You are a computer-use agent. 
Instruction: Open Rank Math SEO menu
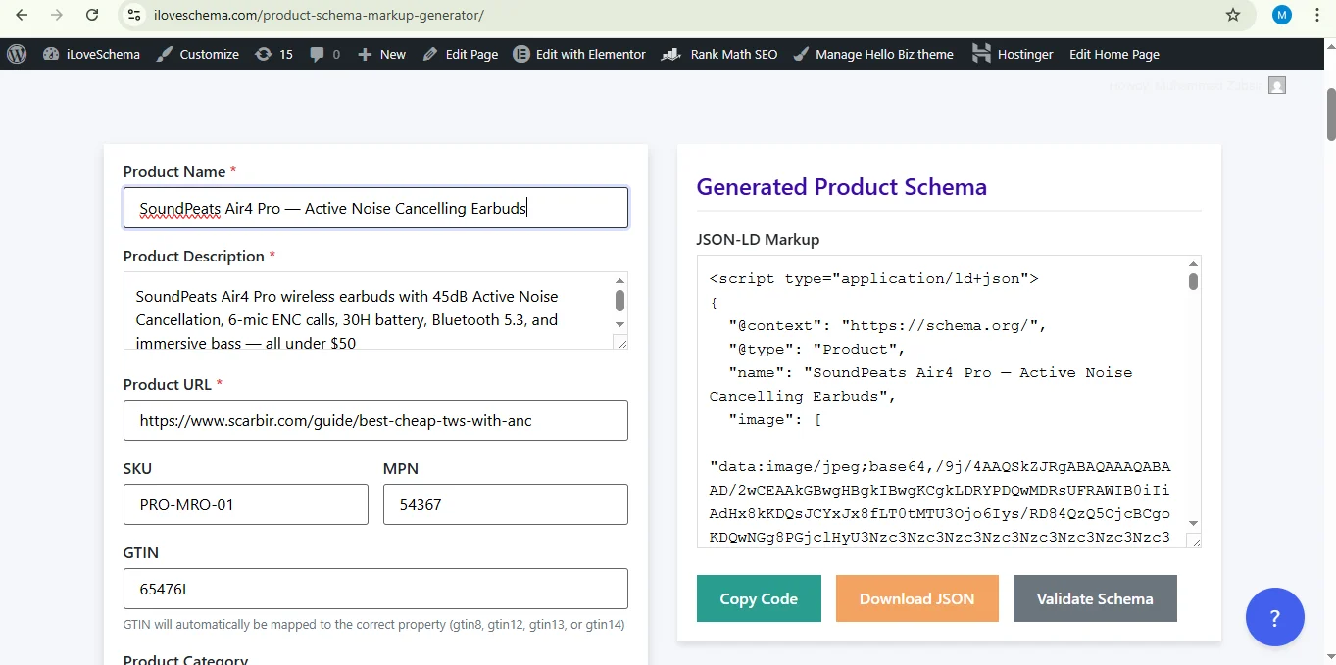[x=719, y=54]
